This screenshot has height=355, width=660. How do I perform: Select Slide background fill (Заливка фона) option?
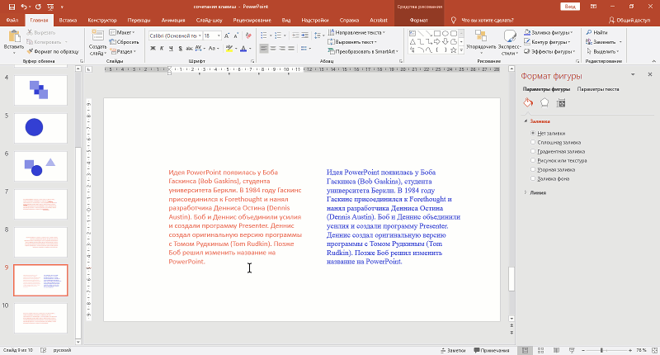[x=549, y=178]
